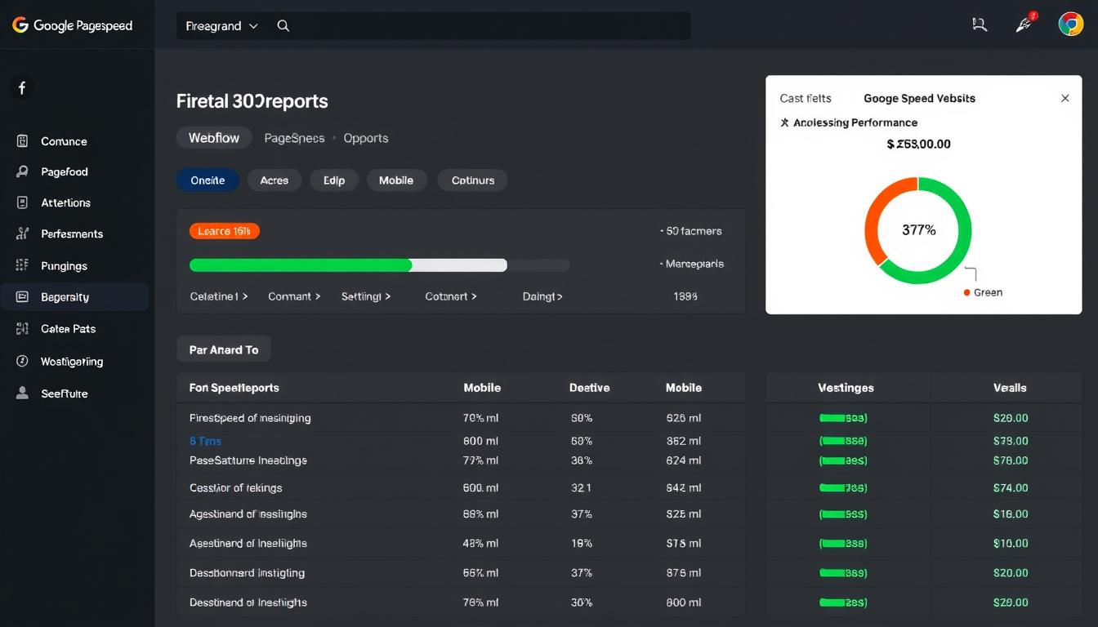The height and width of the screenshot is (627, 1098).
Task: Click the Wostigaring sidebar icon
Action: coord(23,361)
